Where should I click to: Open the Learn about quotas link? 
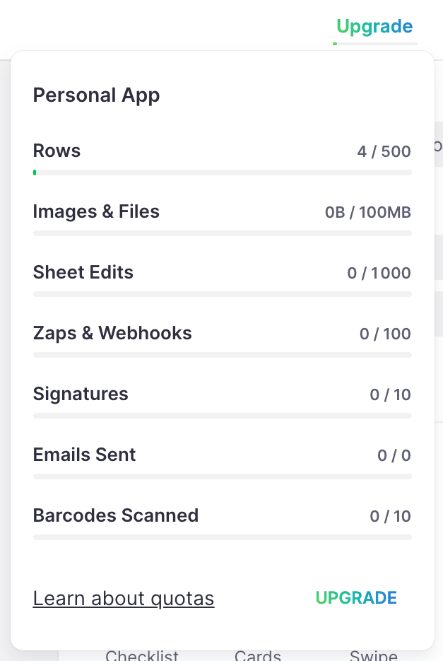pyautogui.click(x=123, y=598)
